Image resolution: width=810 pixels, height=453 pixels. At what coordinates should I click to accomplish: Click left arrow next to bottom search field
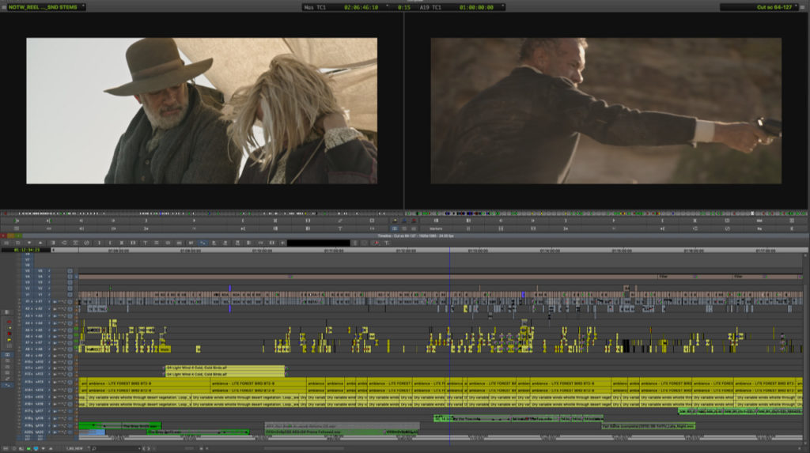(x=144, y=448)
